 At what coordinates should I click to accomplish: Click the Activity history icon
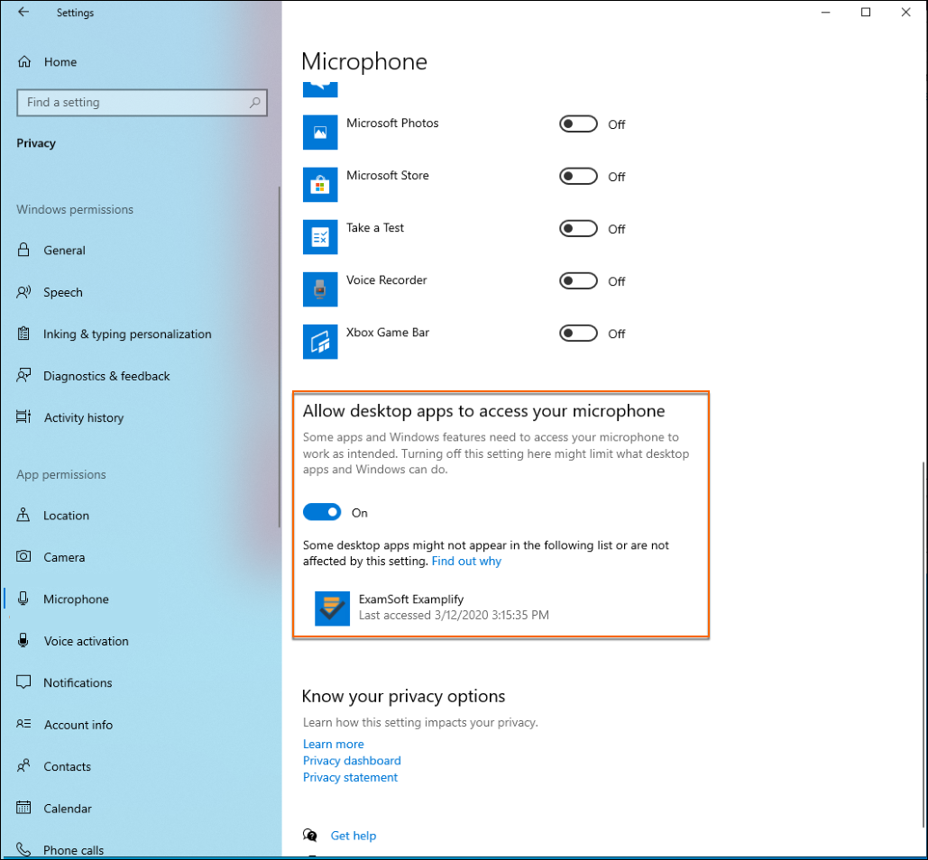[x=23, y=417]
